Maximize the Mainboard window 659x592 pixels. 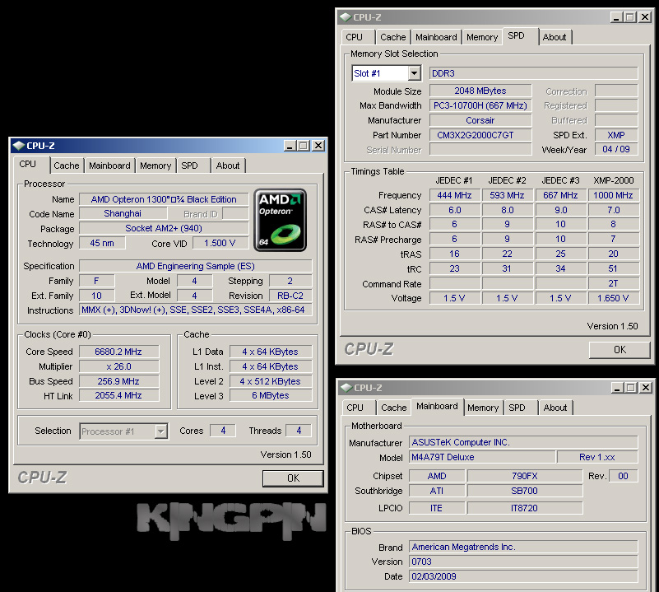tap(631, 388)
